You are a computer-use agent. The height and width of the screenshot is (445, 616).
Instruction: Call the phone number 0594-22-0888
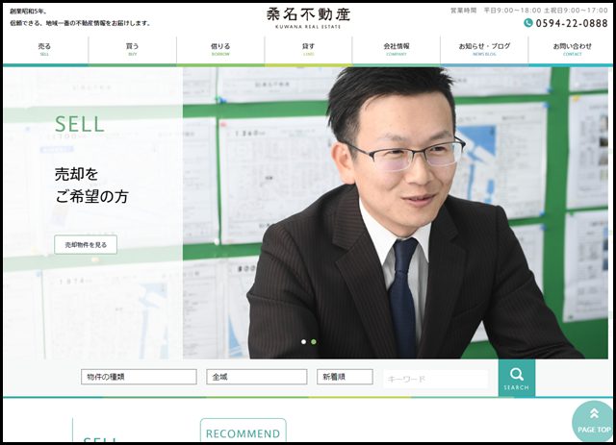572,23
